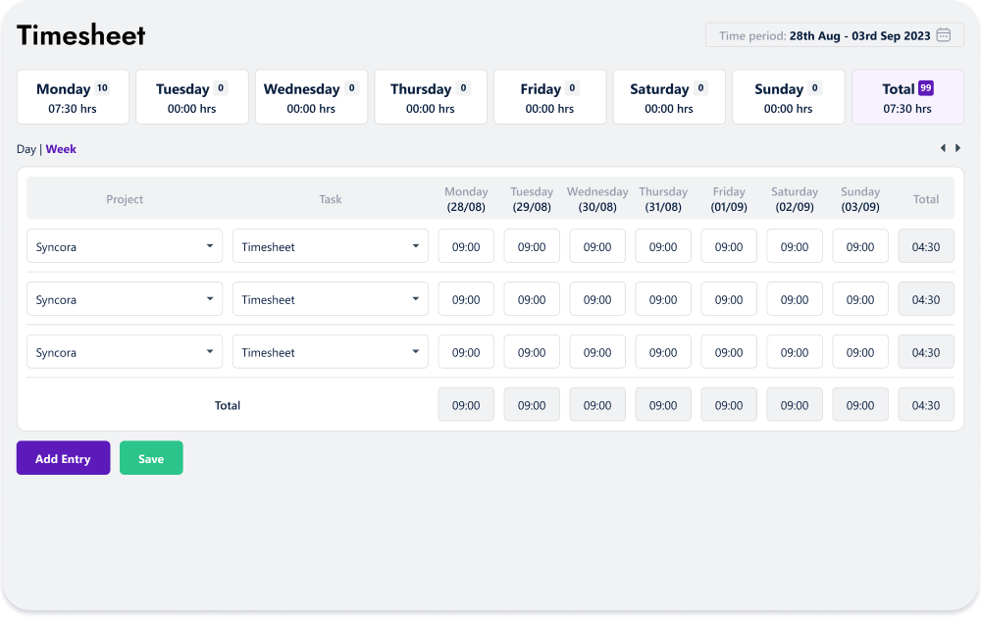
Task: Click the Add Entry button
Action: pos(63,457)
